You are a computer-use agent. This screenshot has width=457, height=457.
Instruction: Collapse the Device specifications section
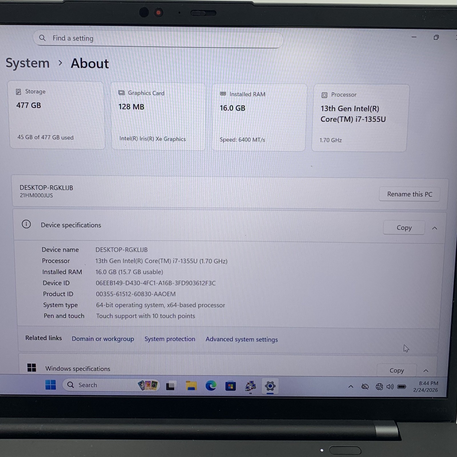(x=434, y=228)
